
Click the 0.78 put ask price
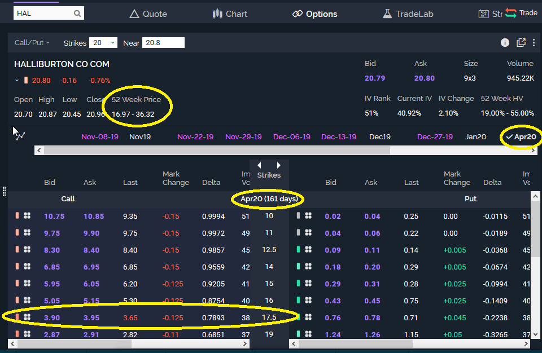click(372, 318)
